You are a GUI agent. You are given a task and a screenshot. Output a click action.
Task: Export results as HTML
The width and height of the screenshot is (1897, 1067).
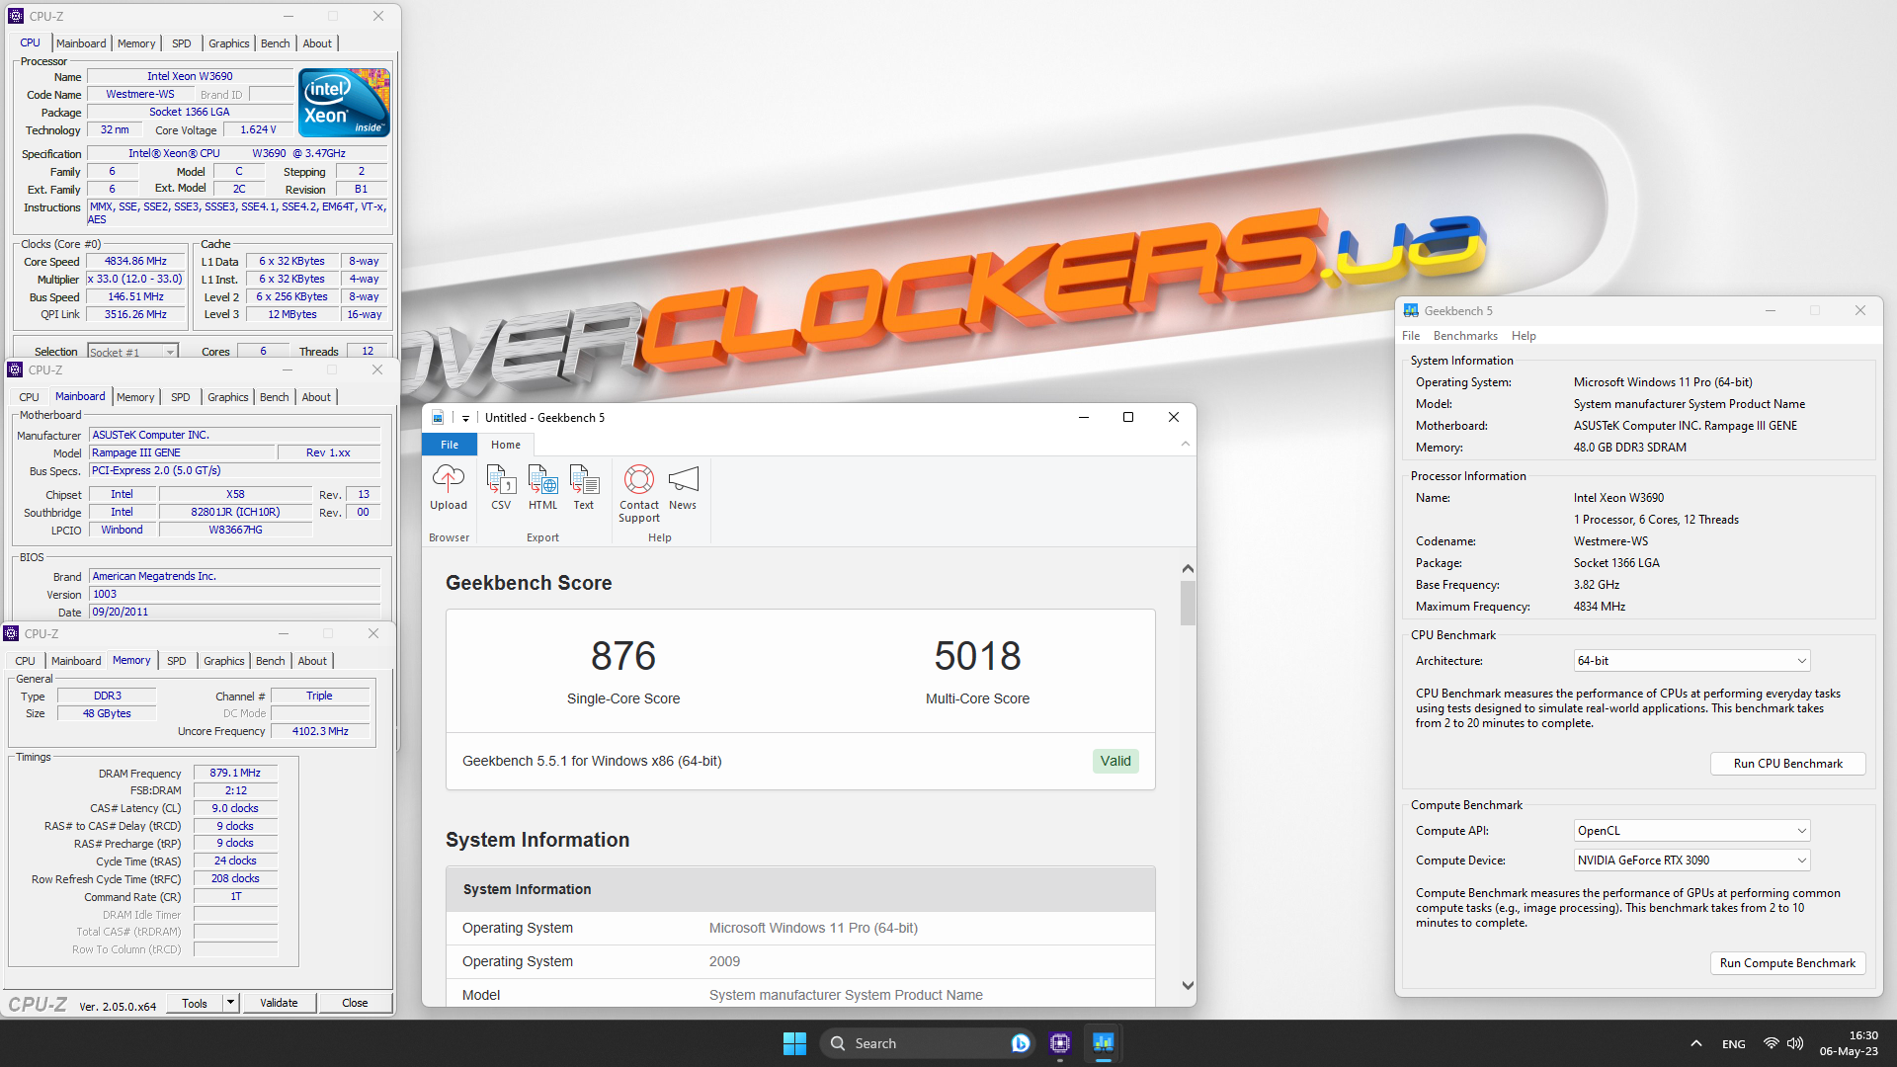click(x=542, y=488)
